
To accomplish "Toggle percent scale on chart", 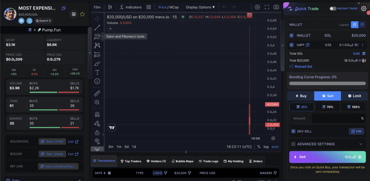I will [x=259, y=147].
